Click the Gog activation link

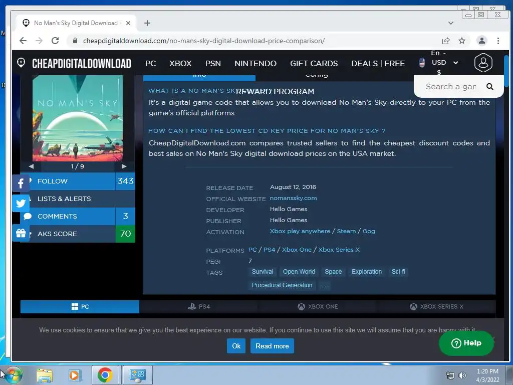coord(369,231)
